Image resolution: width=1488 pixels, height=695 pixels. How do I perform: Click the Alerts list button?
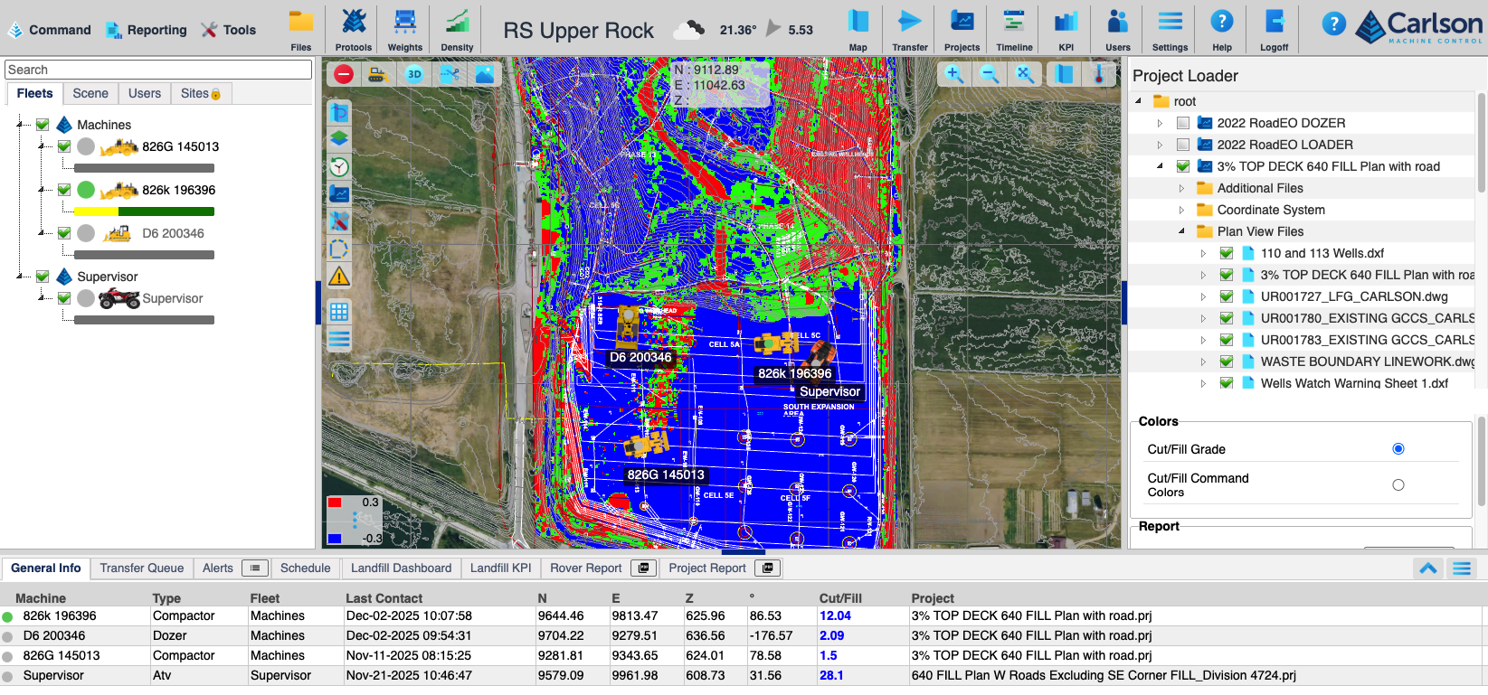[255, 568]
